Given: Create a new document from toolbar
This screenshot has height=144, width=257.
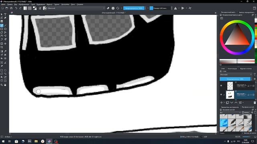Looking at the screenshot, I should [x=2, y=8].
